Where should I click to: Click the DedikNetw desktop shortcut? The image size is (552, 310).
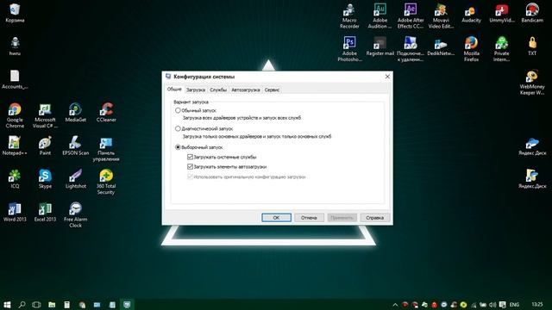(441, 46)
